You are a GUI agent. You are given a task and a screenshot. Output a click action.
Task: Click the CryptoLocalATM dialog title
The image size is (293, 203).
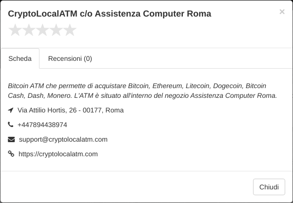coord(110,14)
